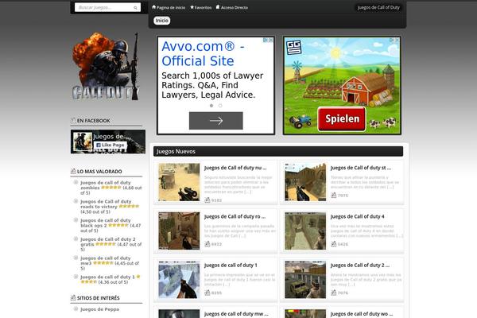Select second carousel dot in Avvo ad

click(x=220, y=106)
